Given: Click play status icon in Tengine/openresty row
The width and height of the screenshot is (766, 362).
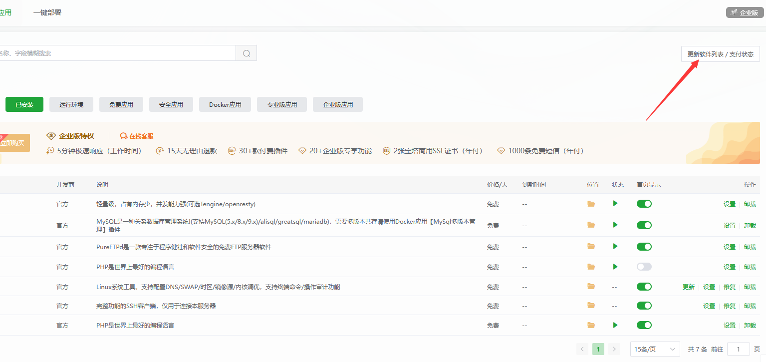Looking at the screenshot, I should 615,203.
